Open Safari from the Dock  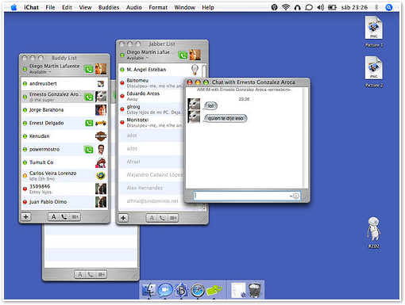pyautogui.click(x=198, y=291)
